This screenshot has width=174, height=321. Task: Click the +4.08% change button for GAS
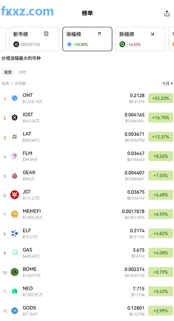tap(160, 253)
